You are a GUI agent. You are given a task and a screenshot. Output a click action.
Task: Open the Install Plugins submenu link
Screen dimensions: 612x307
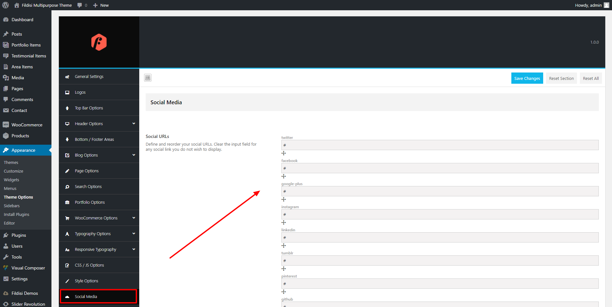(x=16, y=214)
